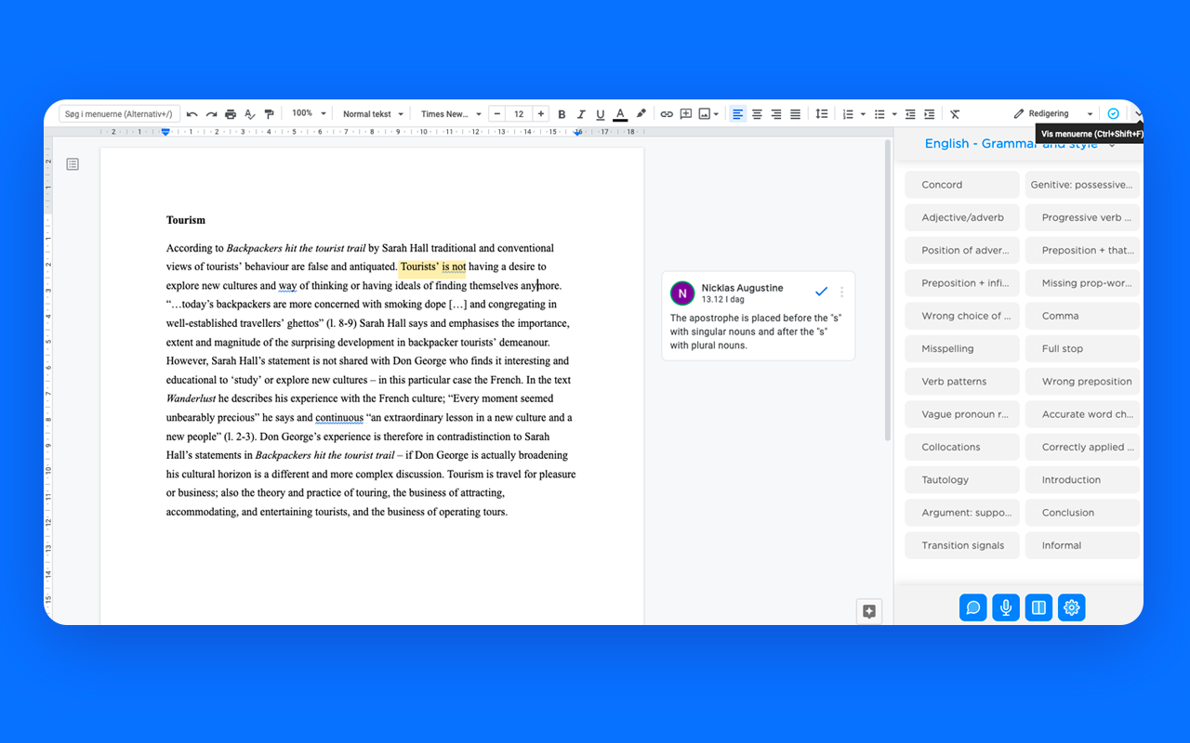Choose the Introduction category
This screenshot has height=743, width=1190.
point(1083,479)
